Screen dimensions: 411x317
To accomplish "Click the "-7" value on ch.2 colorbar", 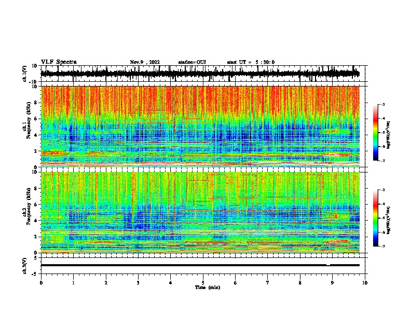I will [x=383, y=246].
